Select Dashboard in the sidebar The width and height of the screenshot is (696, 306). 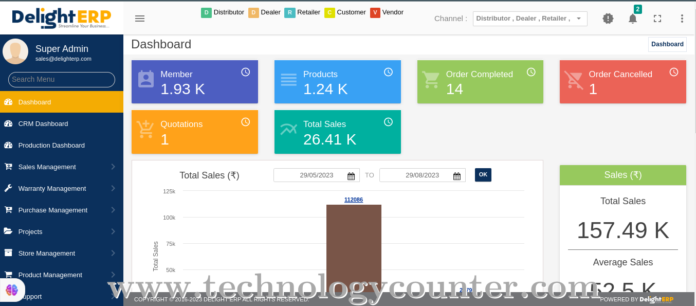coord(62,102)
